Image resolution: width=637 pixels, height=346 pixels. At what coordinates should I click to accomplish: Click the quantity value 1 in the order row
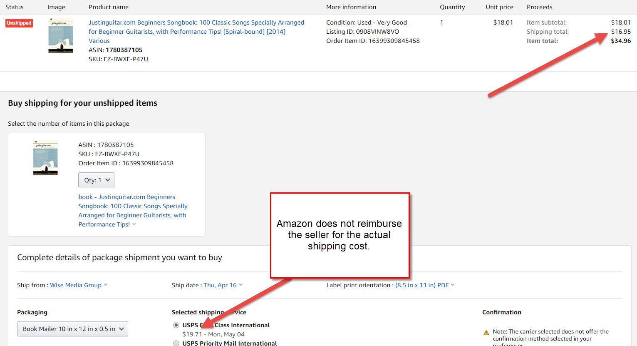click(441, 22)
